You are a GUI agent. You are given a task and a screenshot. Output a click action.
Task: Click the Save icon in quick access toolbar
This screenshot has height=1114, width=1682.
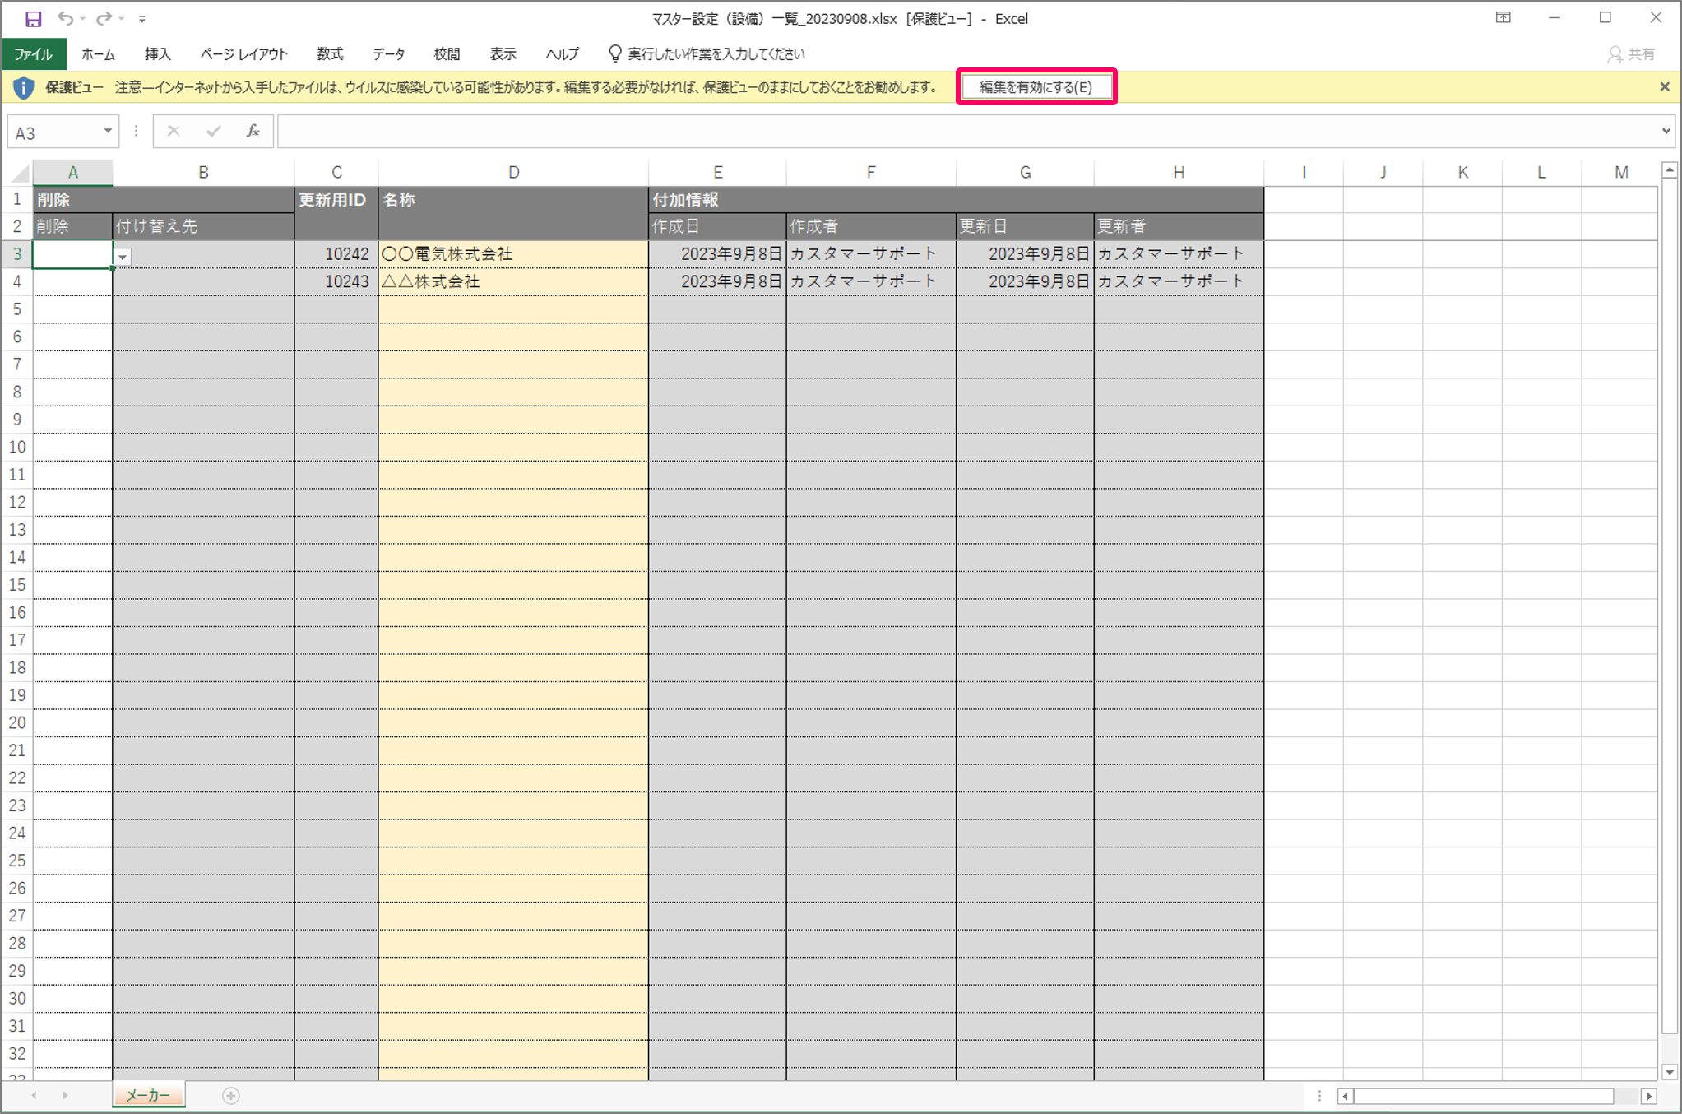pos(33,18)
